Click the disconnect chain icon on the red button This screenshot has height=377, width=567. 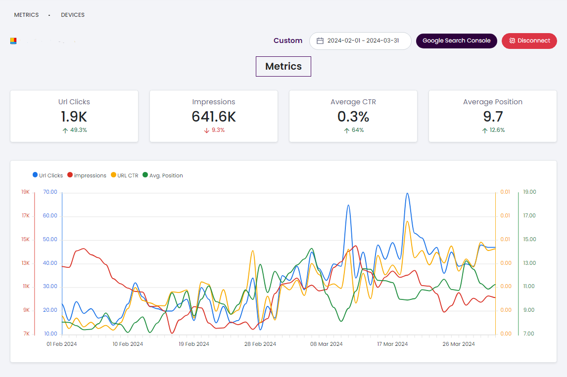pyautogui.click(x=511, y=41)
